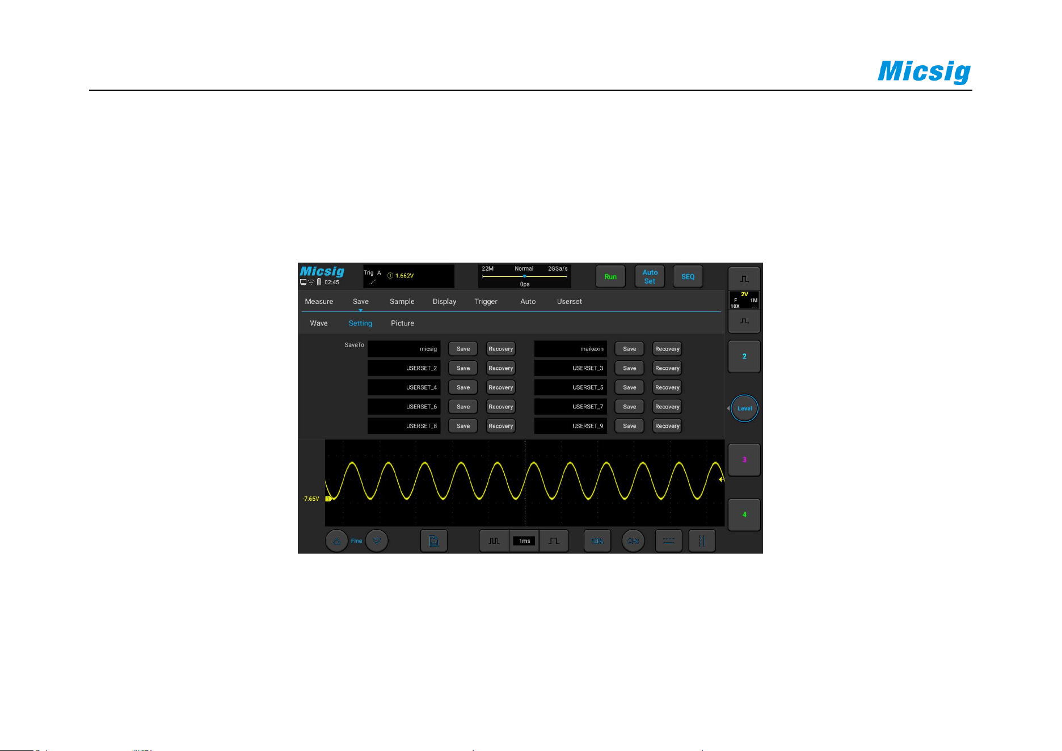
Task: Click the round frequency counter icon
Action: (x=633, y=541)
